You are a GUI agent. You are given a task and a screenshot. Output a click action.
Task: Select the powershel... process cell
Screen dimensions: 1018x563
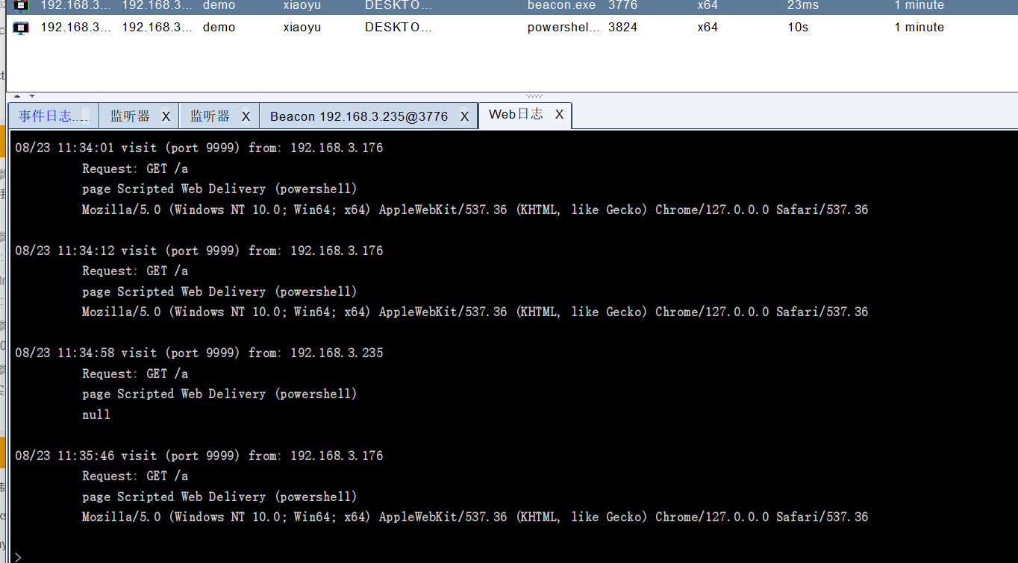pyautogui.click(x=563, y=28)
